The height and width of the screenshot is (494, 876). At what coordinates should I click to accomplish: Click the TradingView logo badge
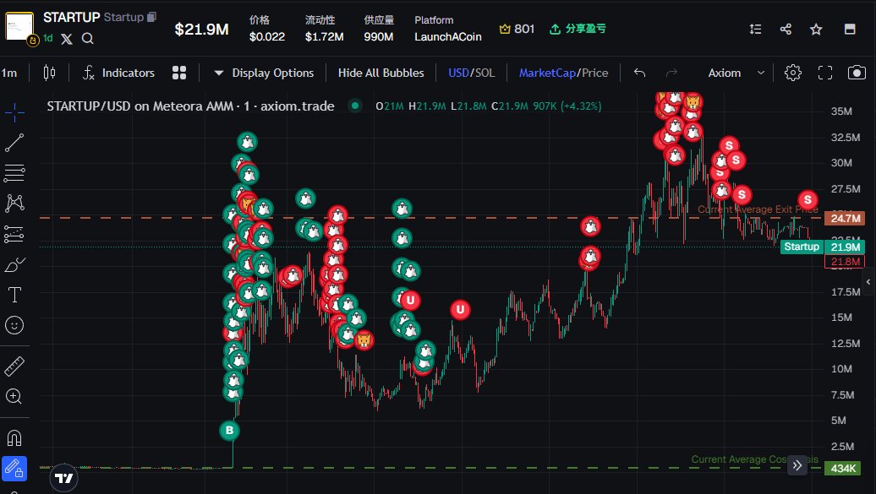pyautogui.click(x=63, y=478)
